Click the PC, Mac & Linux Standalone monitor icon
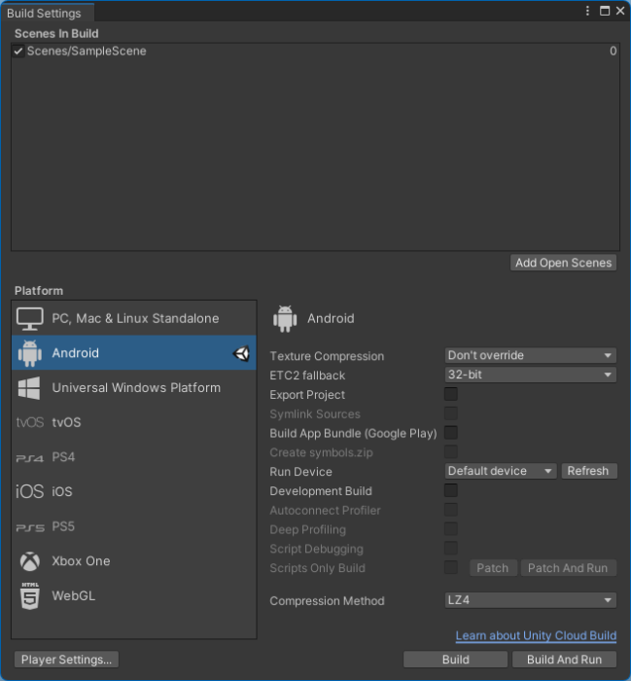The image size is (631, 681). point(29,319)
